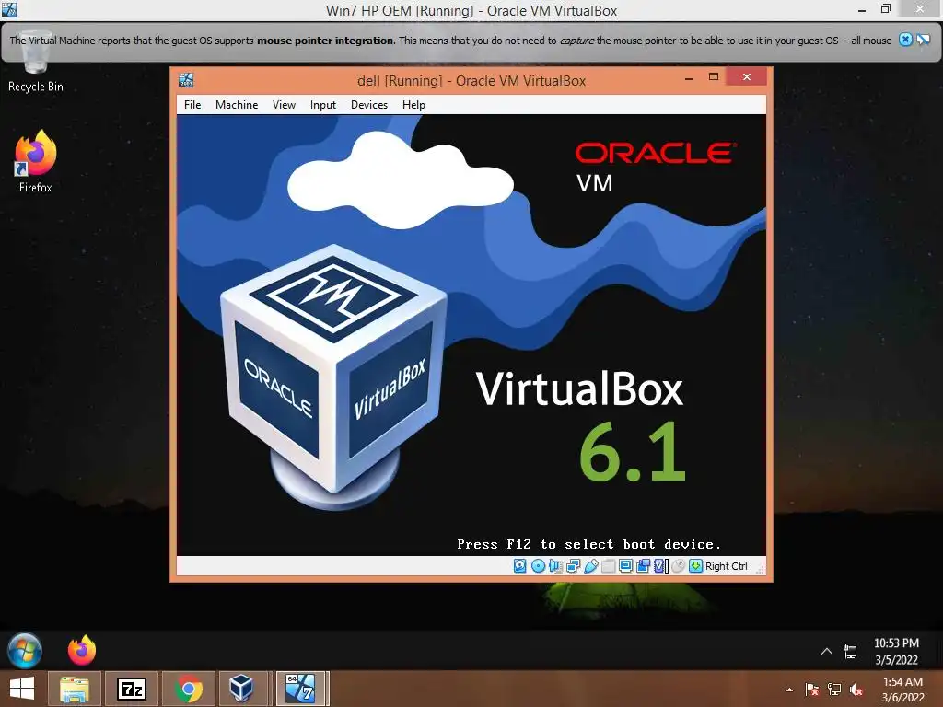Open Help menu in dell VM window
The height and width of the screenshot is (707, 943).
click(413, 105)
